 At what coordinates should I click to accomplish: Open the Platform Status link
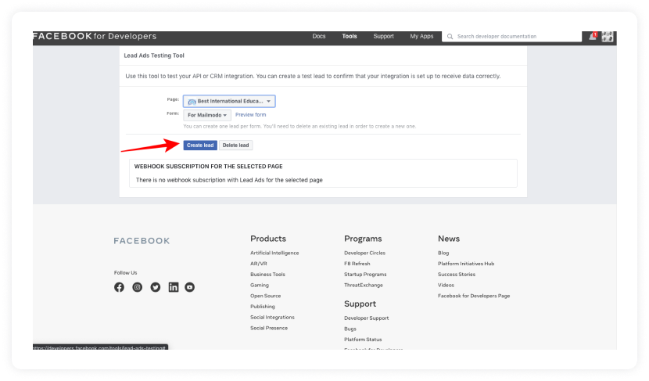[363, 340]
